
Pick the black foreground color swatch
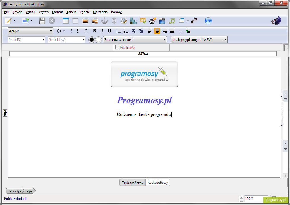(92, 39)
